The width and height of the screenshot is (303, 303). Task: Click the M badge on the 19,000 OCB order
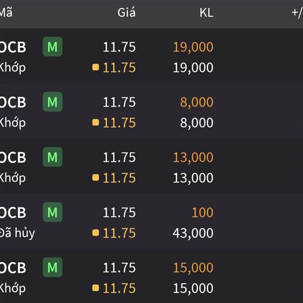[53, 46]
